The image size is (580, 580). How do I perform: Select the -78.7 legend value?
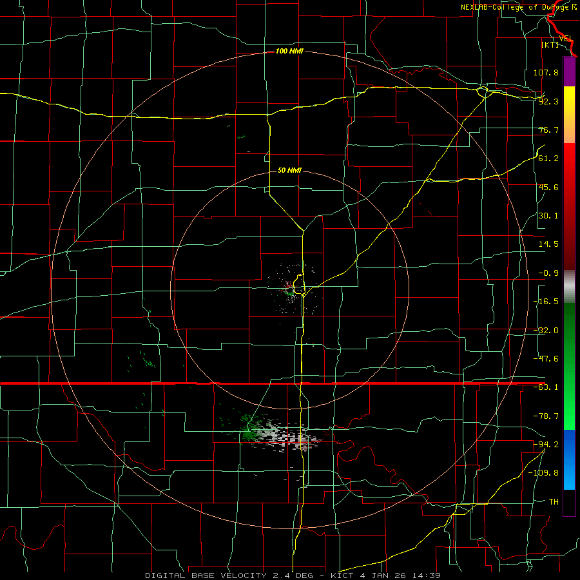pyautogui.click(x=546, y=416)
